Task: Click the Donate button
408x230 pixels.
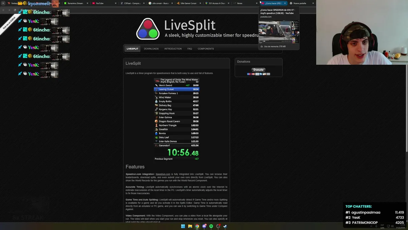Action: tap(259, 70)
